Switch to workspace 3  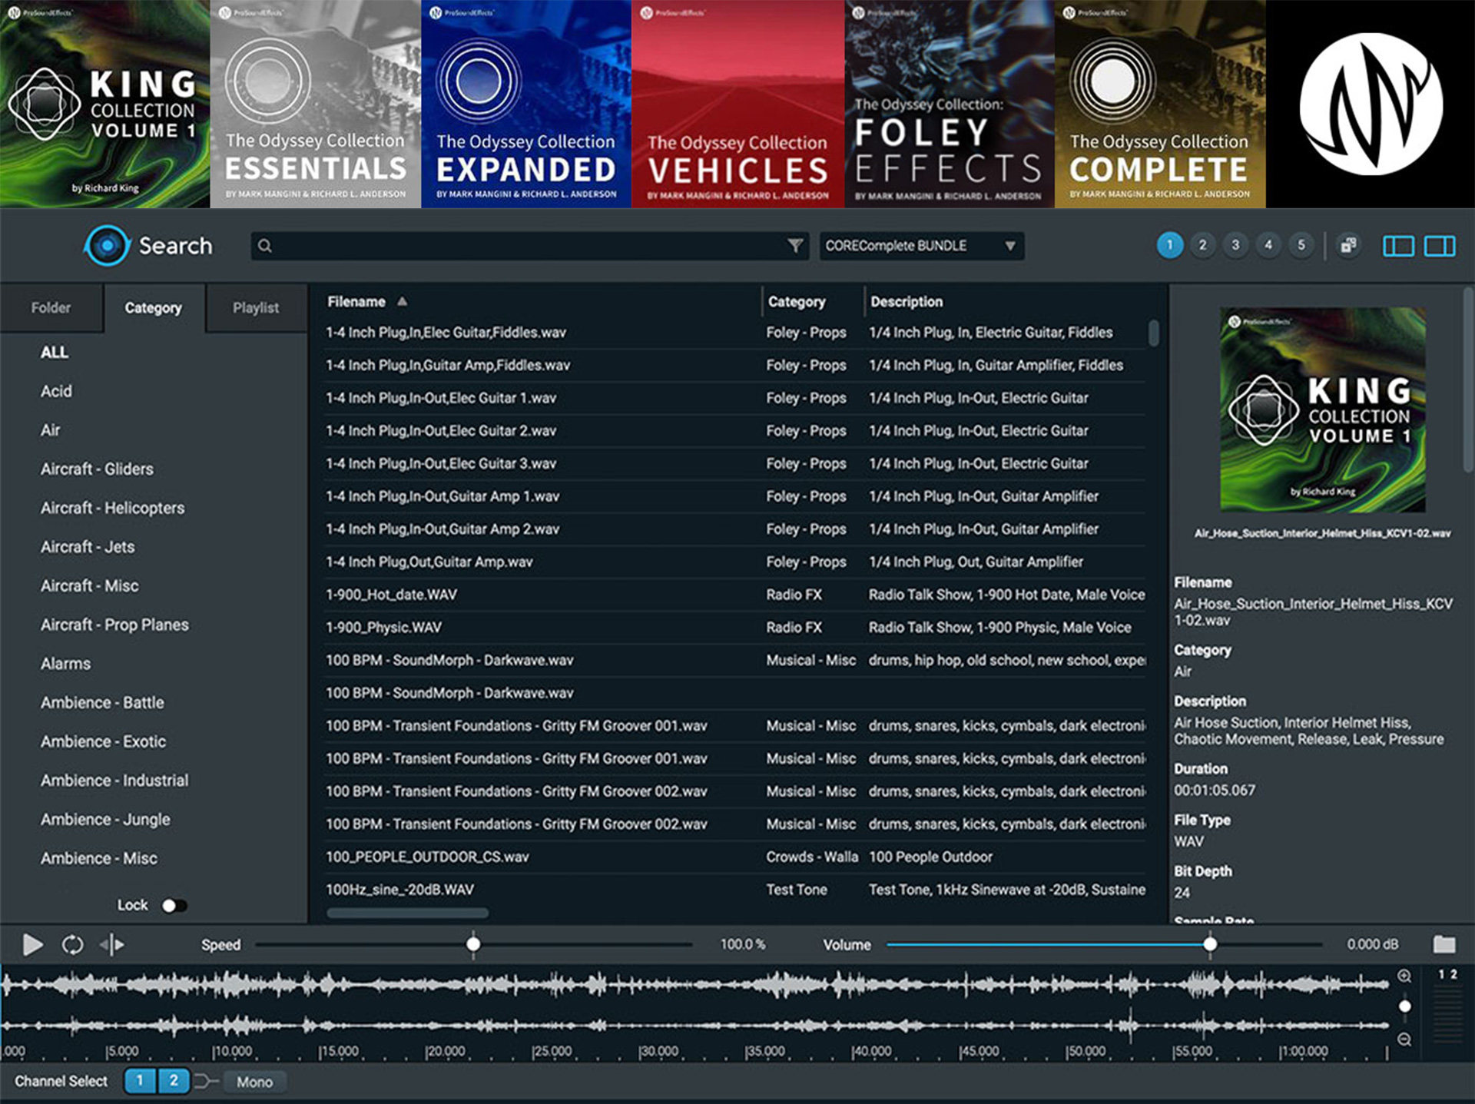click(x=1235, y=245)
